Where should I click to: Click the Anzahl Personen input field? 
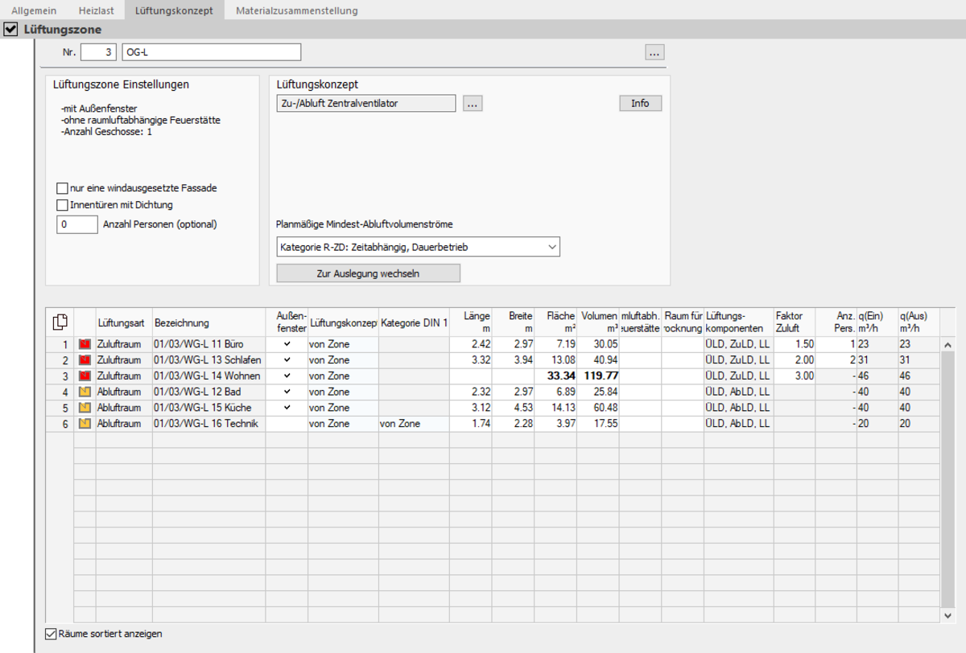(x=76, y=225)
